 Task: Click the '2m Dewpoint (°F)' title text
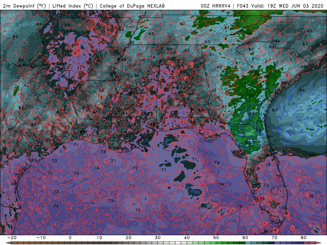tap(25, 6)
